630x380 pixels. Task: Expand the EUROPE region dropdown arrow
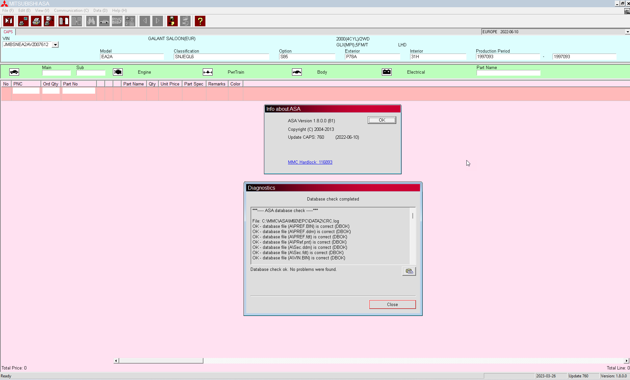(x=627, y=32)
